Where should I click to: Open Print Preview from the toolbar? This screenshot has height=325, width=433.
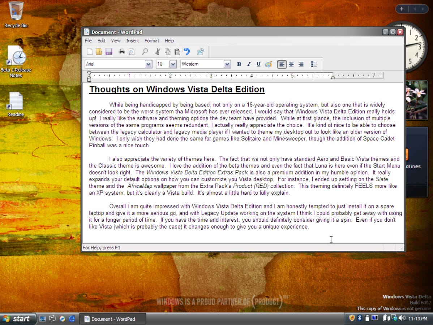point(131,52)
